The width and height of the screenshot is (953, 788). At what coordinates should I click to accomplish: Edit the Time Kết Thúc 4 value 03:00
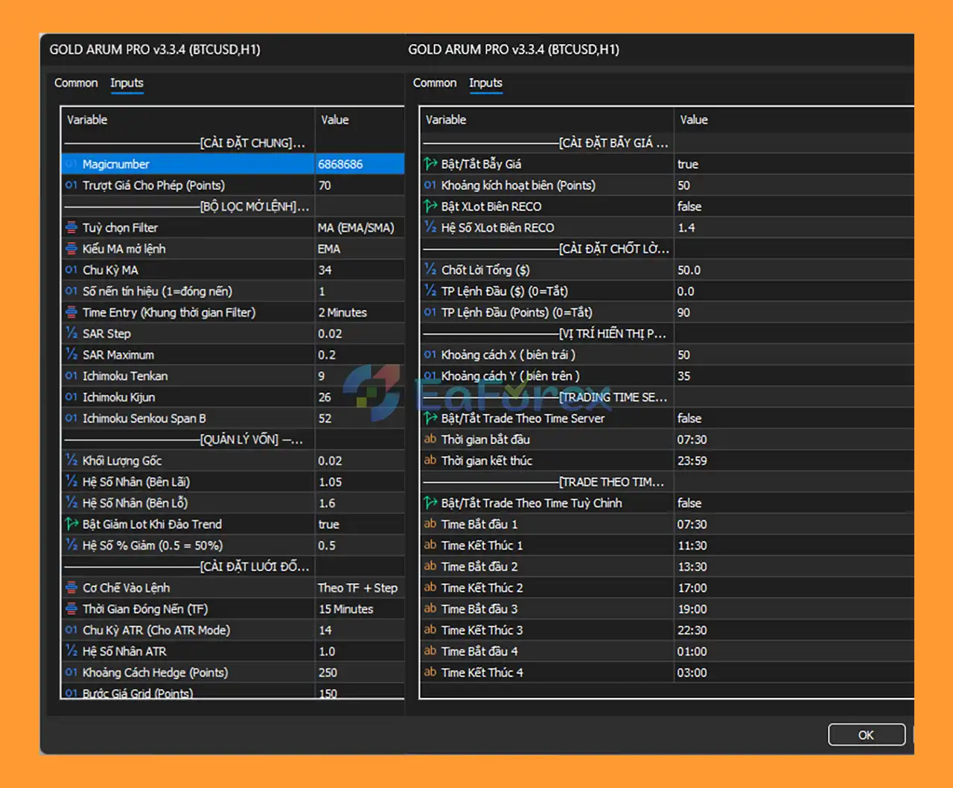pyautogui.click(x=692, y=673)
